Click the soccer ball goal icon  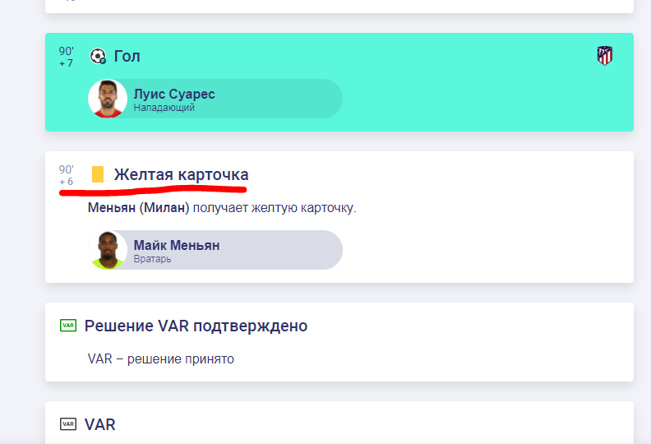(x=98, y=57)
